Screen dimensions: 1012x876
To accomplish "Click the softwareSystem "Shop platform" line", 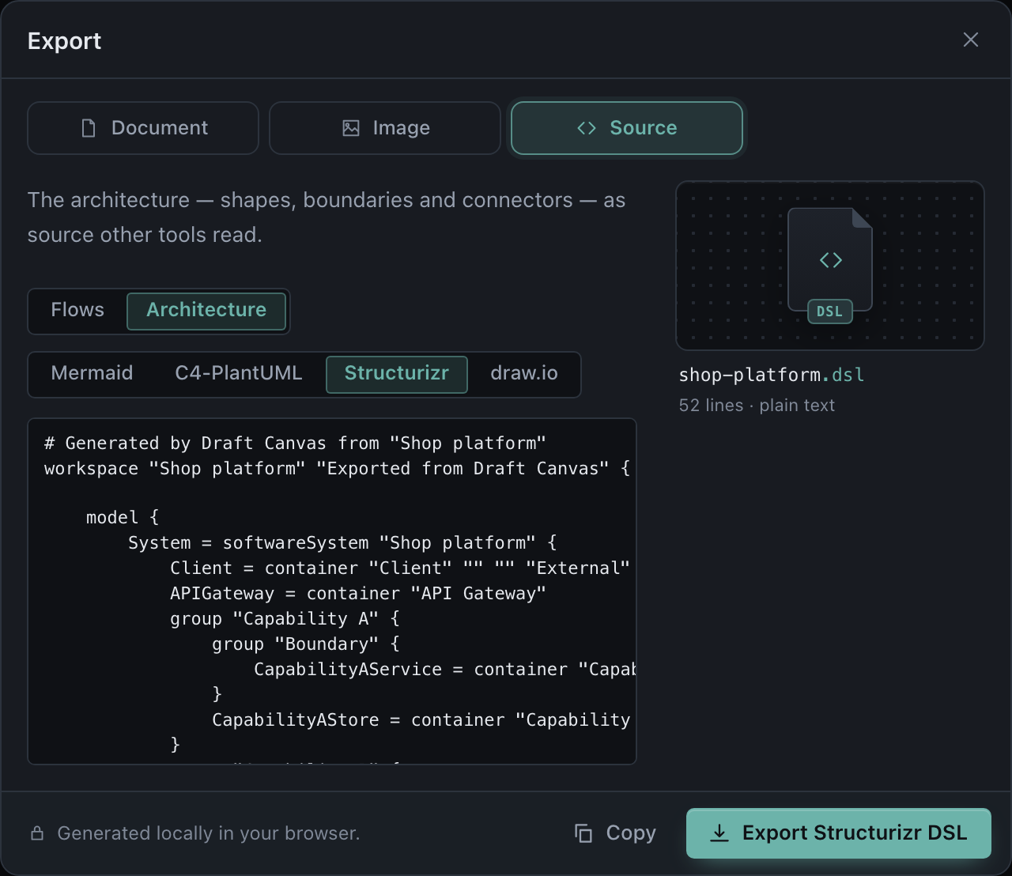I will tap(342, 543).
